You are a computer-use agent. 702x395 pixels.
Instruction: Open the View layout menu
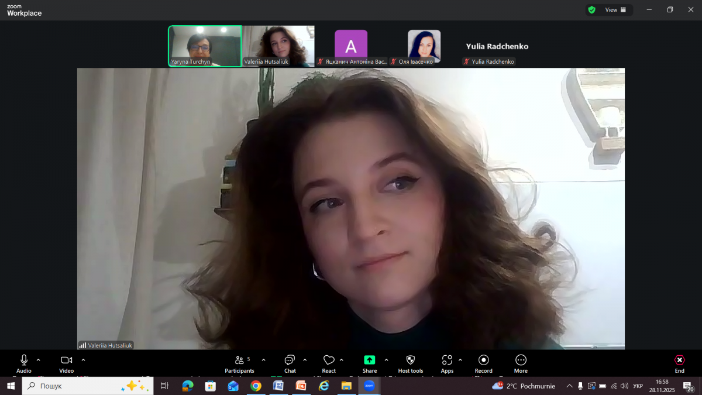pyautogui.click(x=615, y=10)
